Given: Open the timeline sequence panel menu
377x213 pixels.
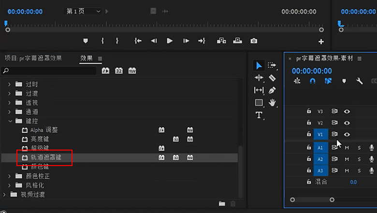Looking at the screenshot, I should click(360, 59).
